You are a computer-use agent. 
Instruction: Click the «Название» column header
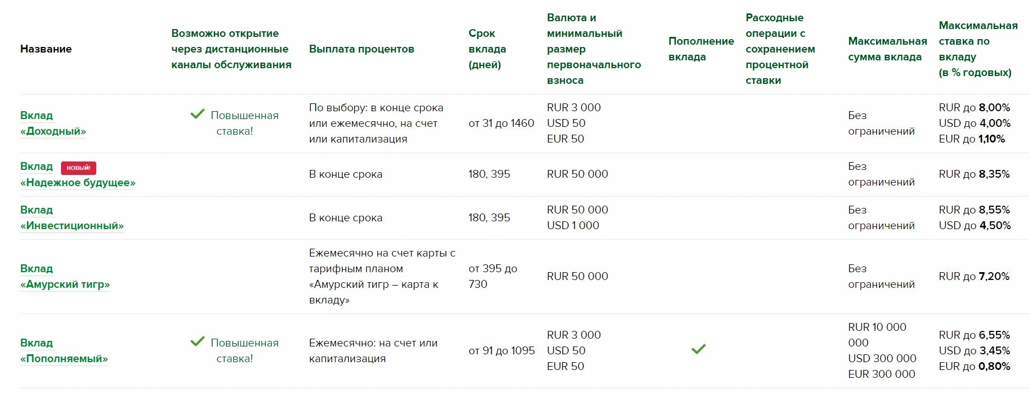[x=46, y=49]
